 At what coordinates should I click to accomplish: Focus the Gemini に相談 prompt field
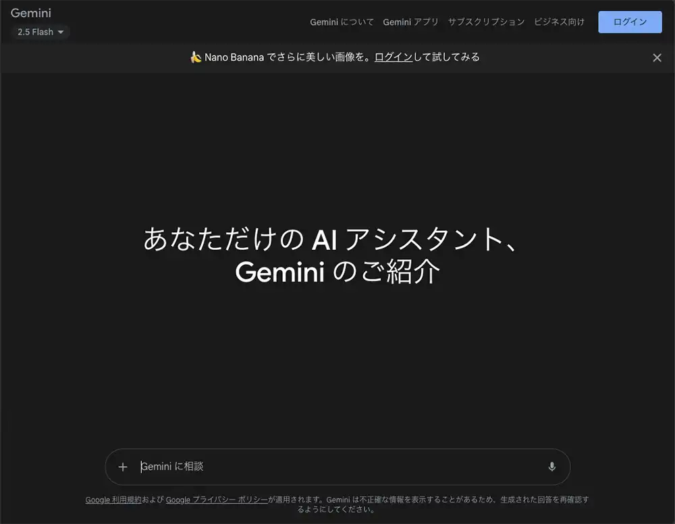(x=337, y=467)
